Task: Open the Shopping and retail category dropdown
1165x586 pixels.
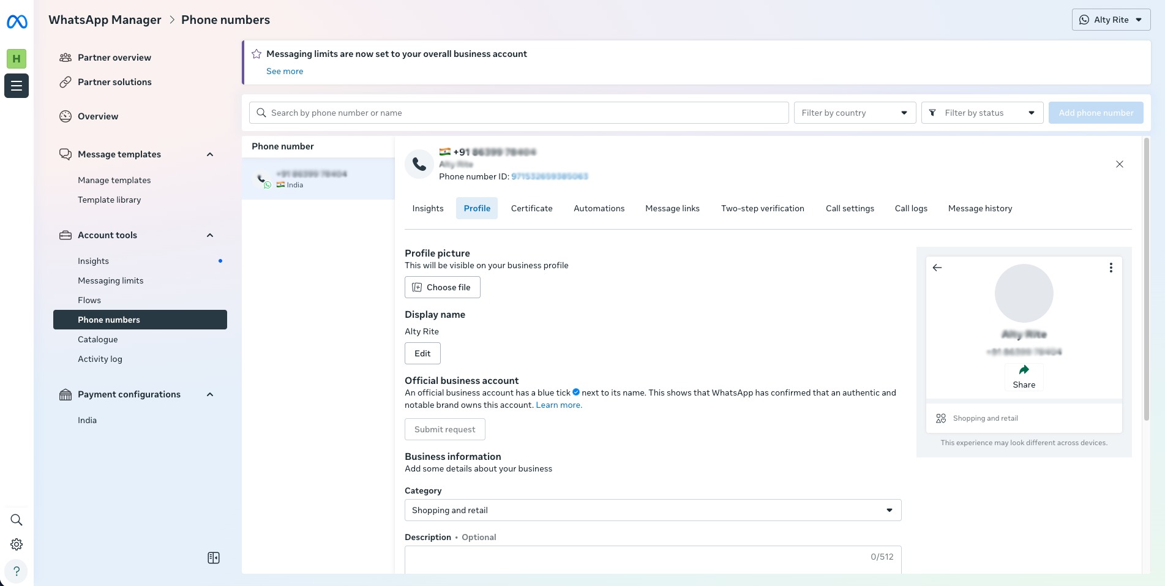Action: 653,510
